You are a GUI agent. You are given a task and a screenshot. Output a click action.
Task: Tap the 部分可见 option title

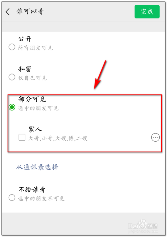tap(32, 99)
